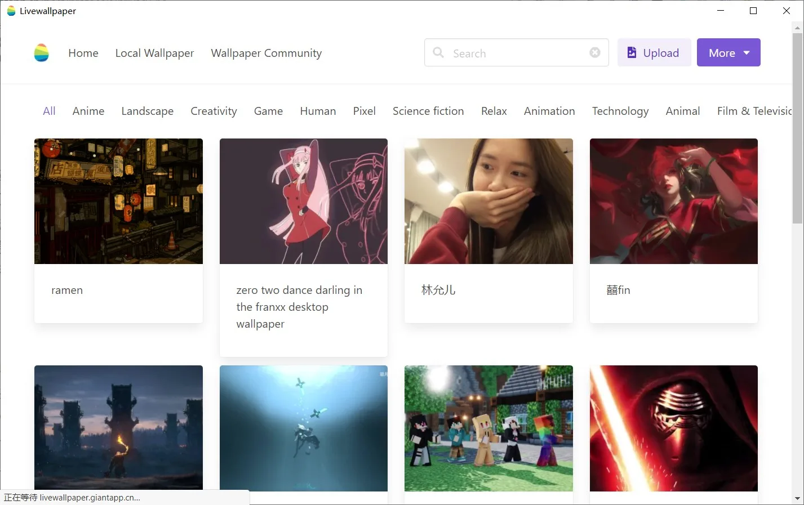Open zero two dance wallpaper thumbnail

click(304, 201)
